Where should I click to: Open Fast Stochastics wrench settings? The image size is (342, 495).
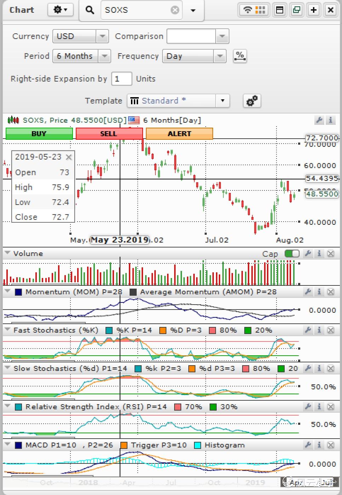tap(308, 330)
